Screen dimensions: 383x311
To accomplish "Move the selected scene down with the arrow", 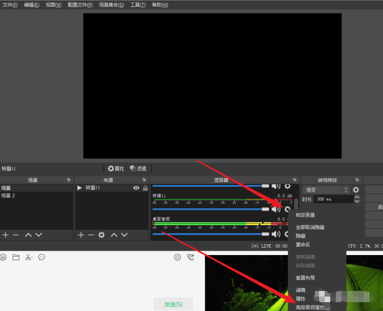I will (x=38, y=235).
